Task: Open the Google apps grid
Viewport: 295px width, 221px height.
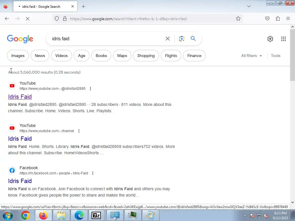Action: tap(283, 39)
